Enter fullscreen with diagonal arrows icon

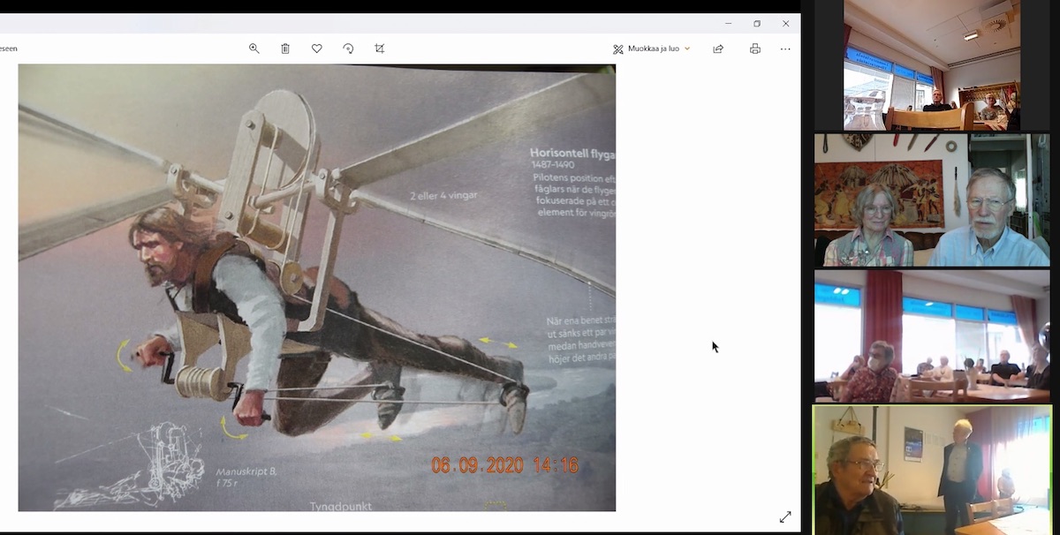pyautogui.click(x=785, y=517)
